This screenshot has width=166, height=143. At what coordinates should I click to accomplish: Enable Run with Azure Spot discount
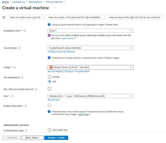[49, 89]
